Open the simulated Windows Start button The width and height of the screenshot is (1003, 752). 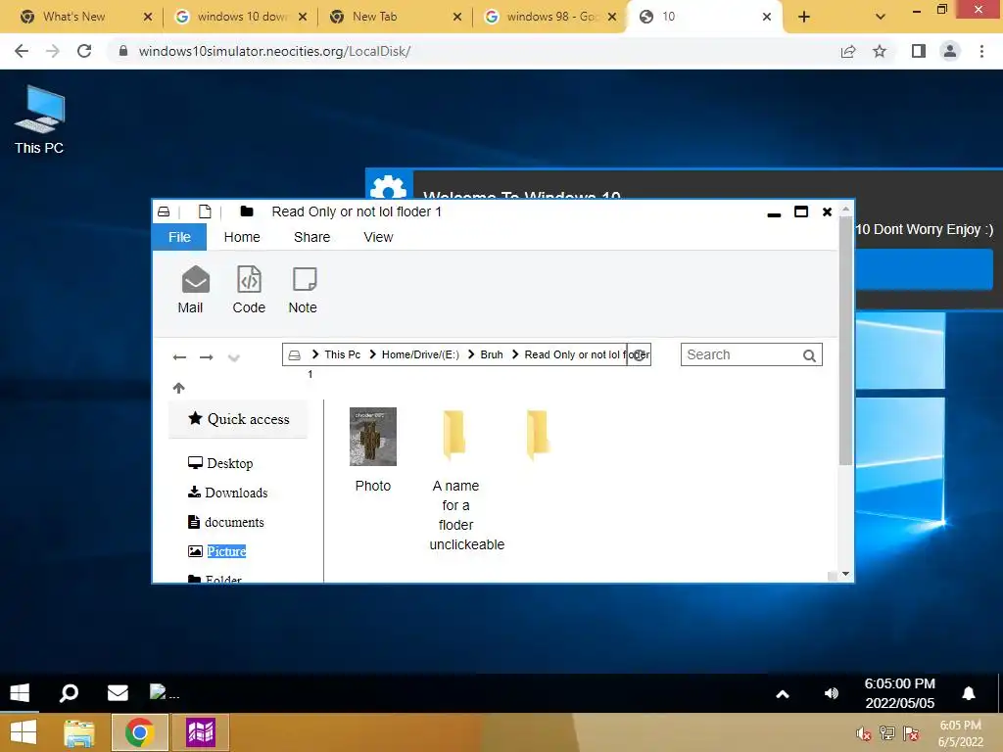point(20,692)
